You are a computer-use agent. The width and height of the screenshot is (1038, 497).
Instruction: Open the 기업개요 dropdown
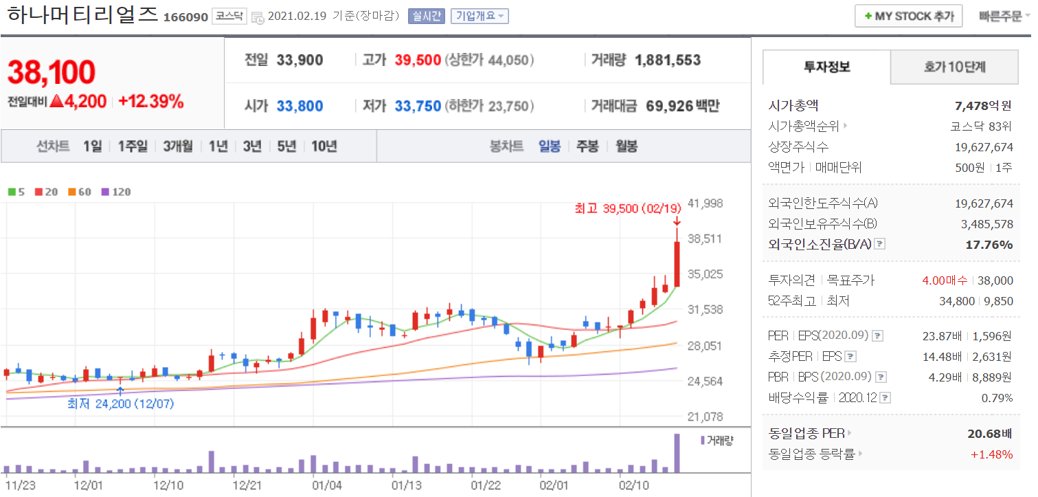479,16
